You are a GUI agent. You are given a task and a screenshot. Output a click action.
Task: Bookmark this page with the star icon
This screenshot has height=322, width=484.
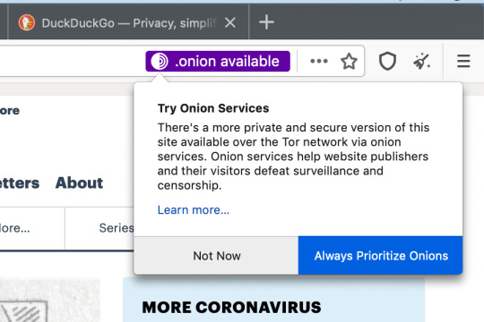(349, 61)
